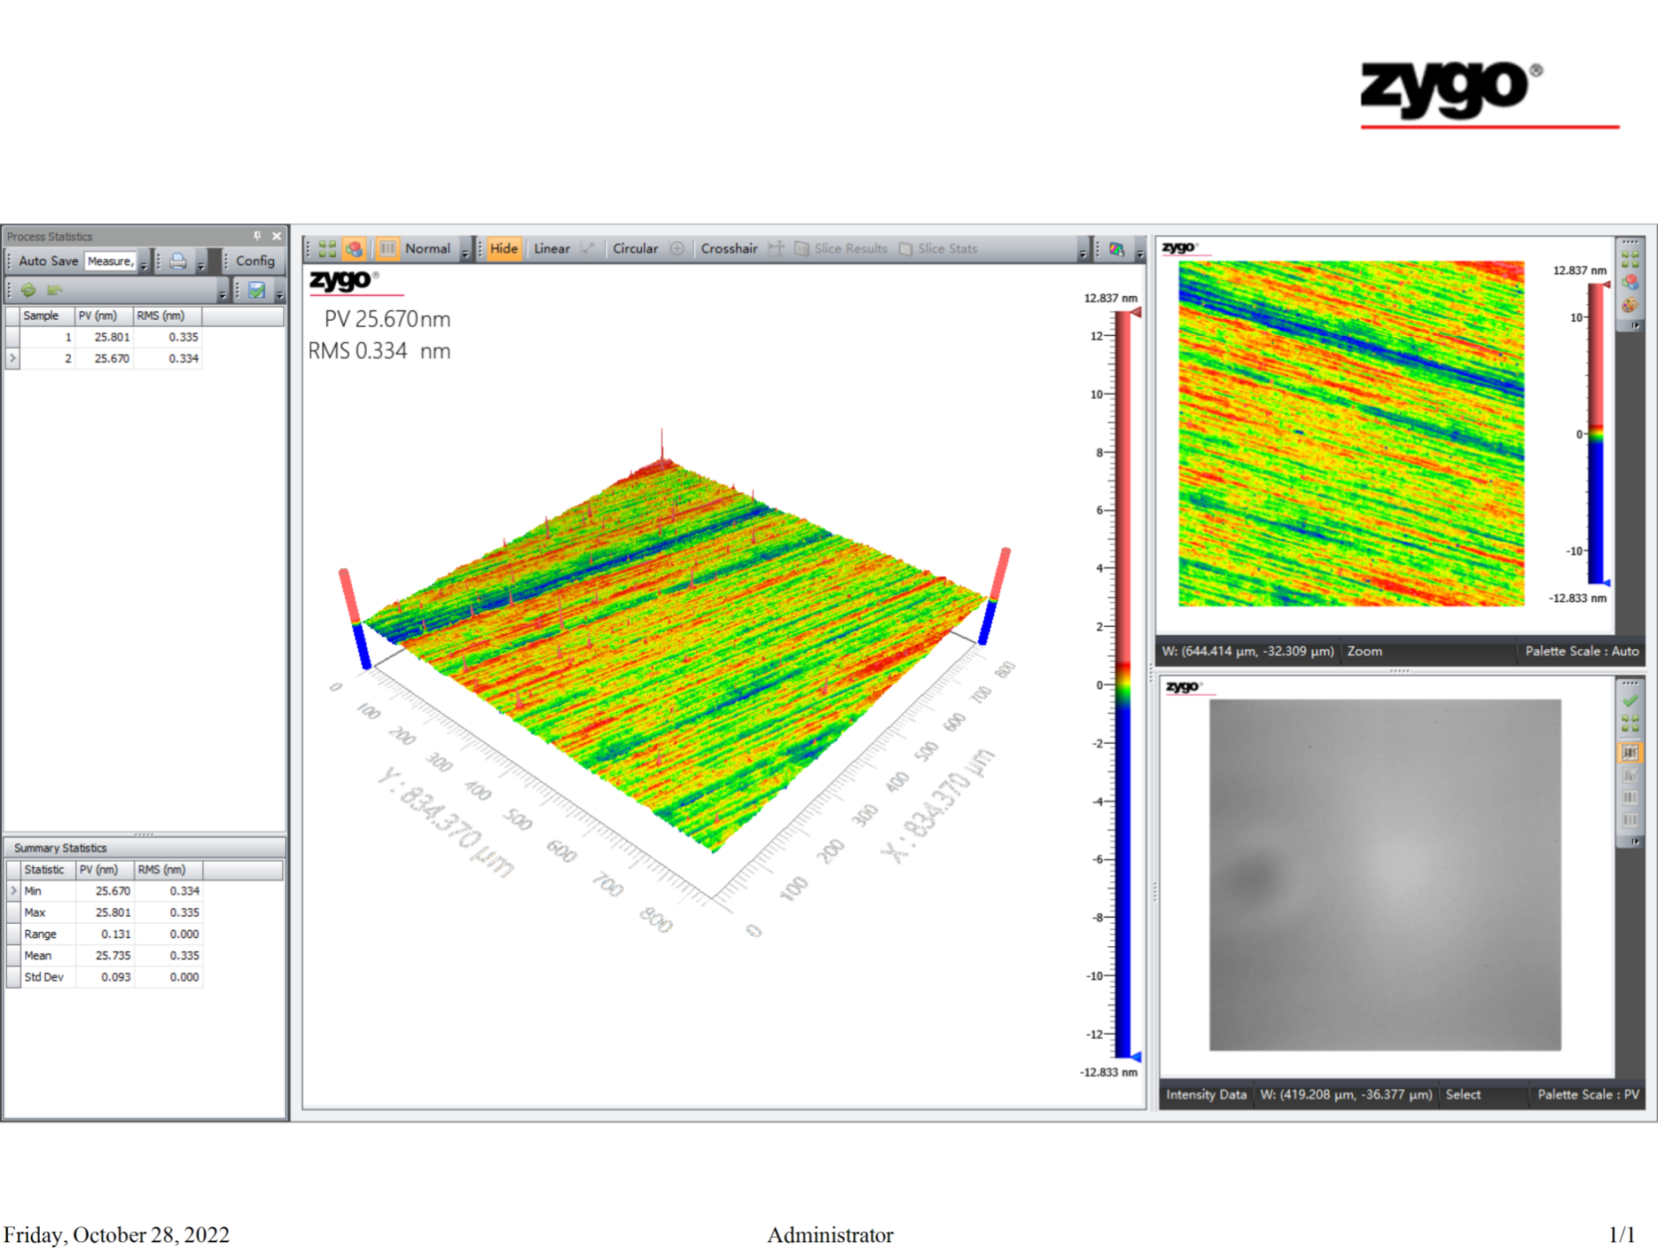Click the green refresh icon in Process Statistics

click(x=28, y=290)
